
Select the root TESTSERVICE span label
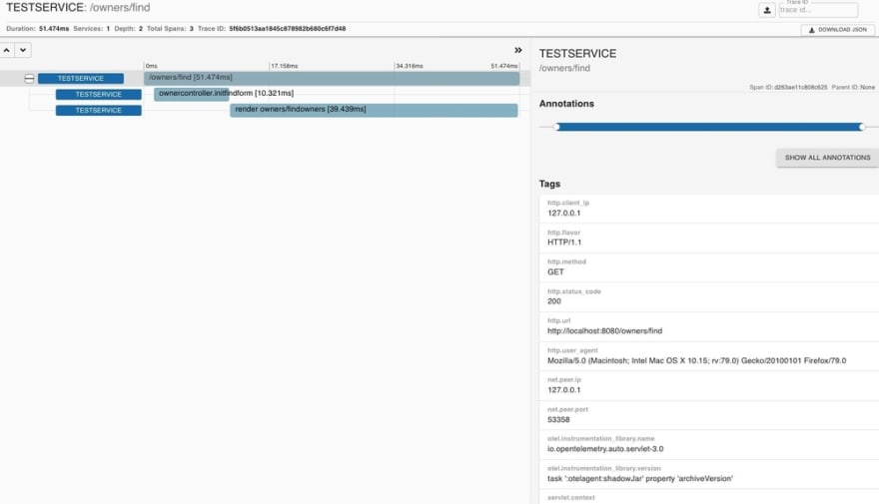click(x=81, y=79)
